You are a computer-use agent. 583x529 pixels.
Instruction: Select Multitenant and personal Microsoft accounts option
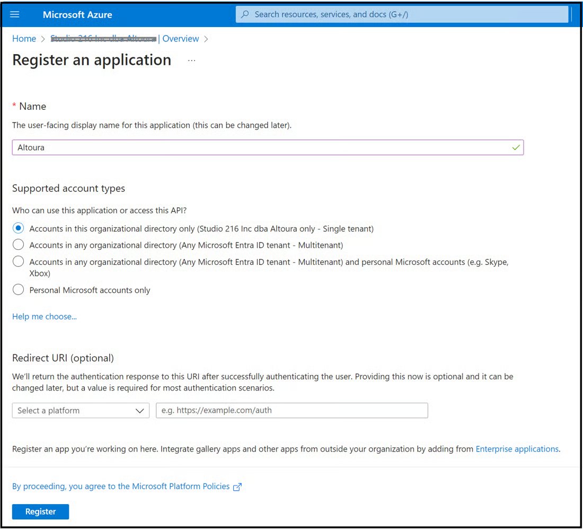[x=18, y=262]
